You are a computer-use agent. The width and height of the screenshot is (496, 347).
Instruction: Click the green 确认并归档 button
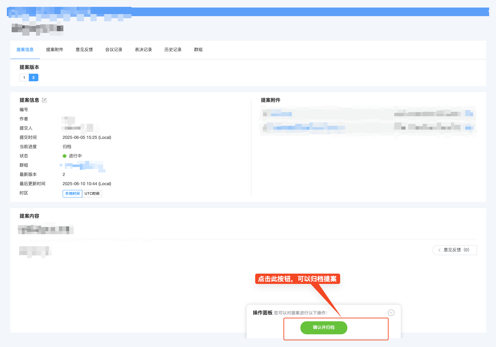pos(324,328)
